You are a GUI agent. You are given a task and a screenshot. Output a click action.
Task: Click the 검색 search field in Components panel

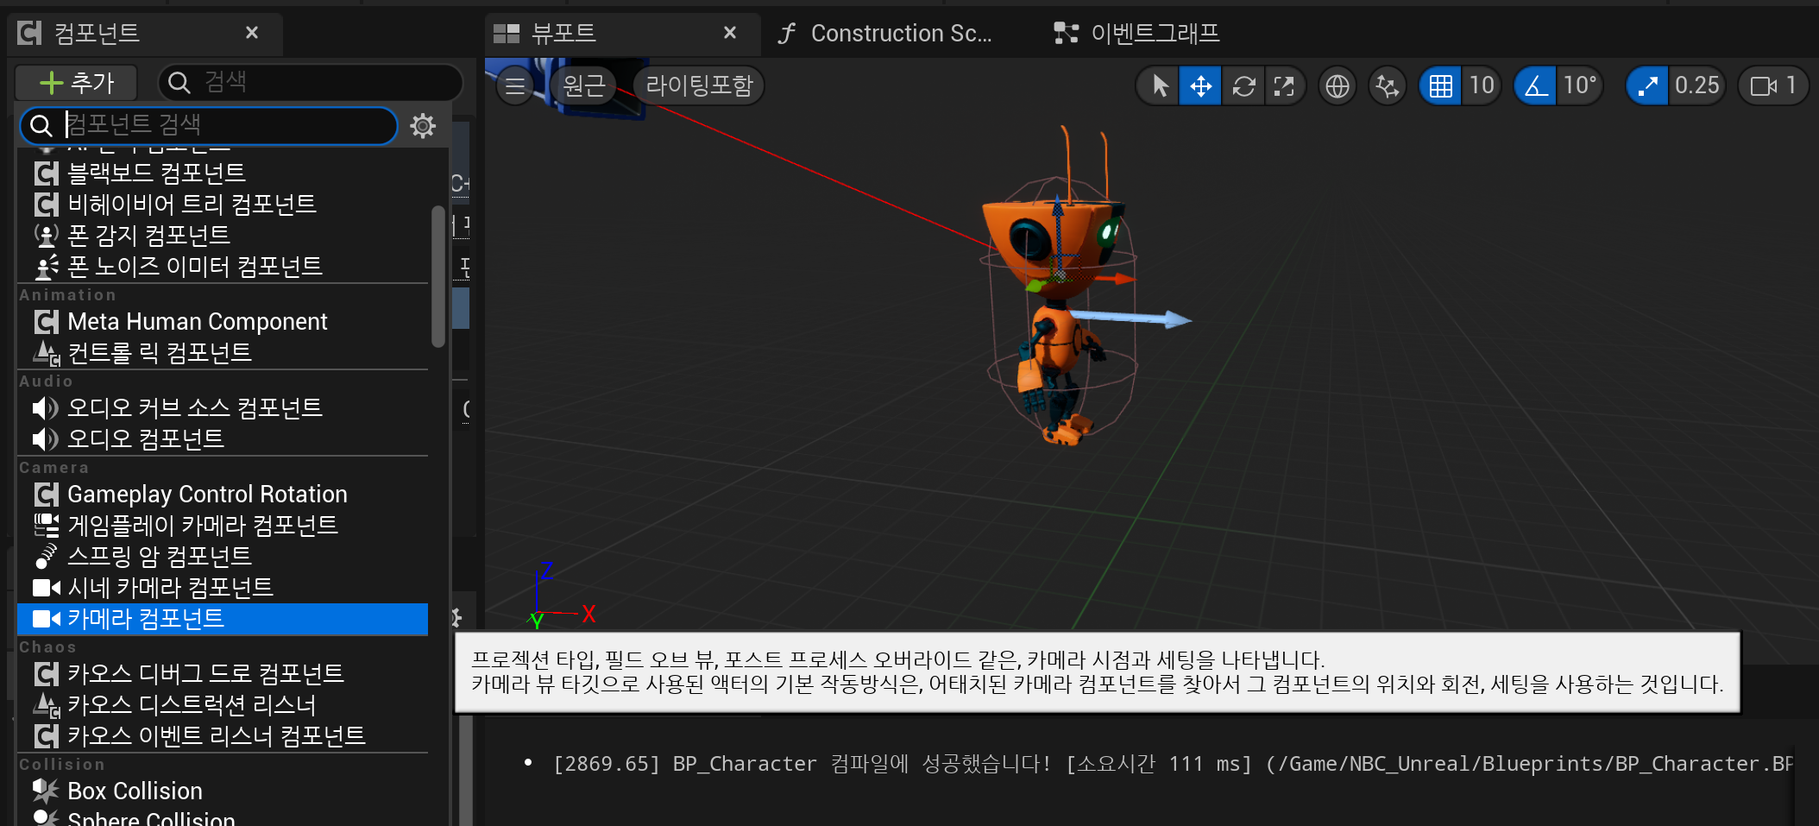pyautogui.click(x=311, y=83)
